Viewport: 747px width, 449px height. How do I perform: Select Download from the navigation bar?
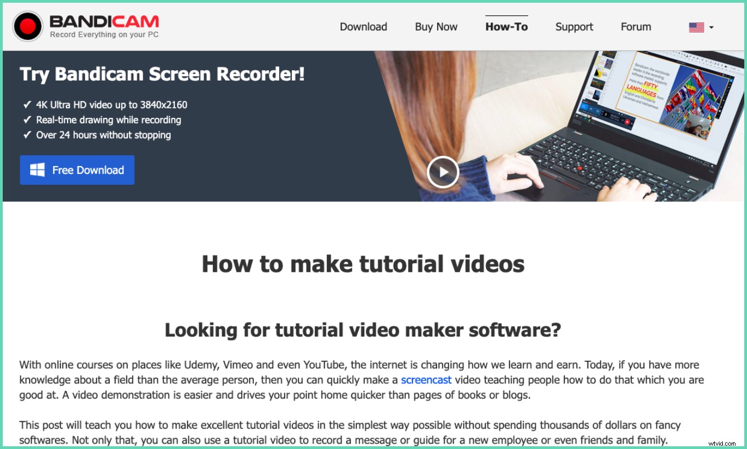(x=363, y=26)
